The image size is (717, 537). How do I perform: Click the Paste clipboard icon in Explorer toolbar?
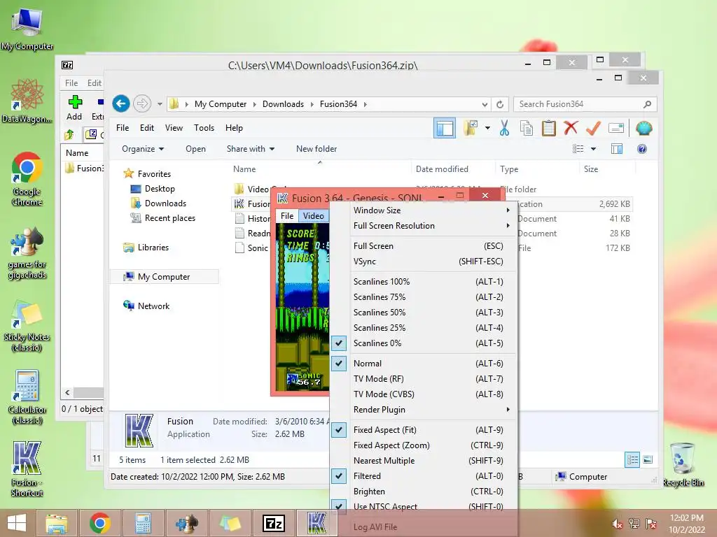[x=549, y=129]
